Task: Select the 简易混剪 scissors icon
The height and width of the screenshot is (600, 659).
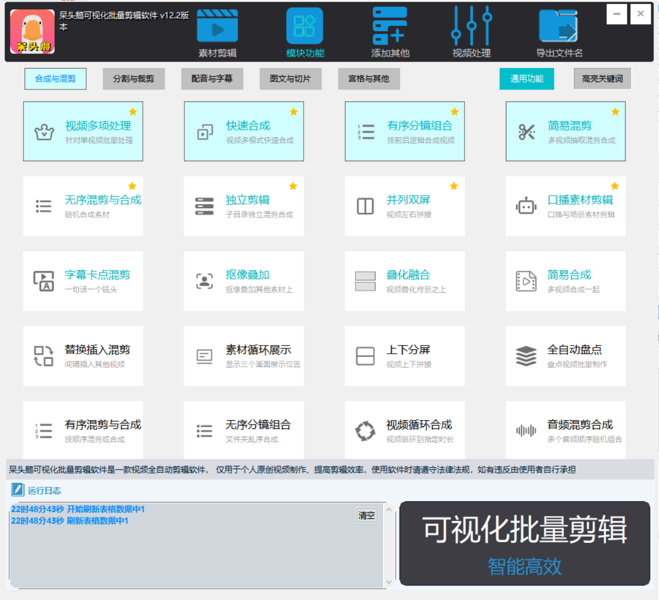Action: coord(525,132)
